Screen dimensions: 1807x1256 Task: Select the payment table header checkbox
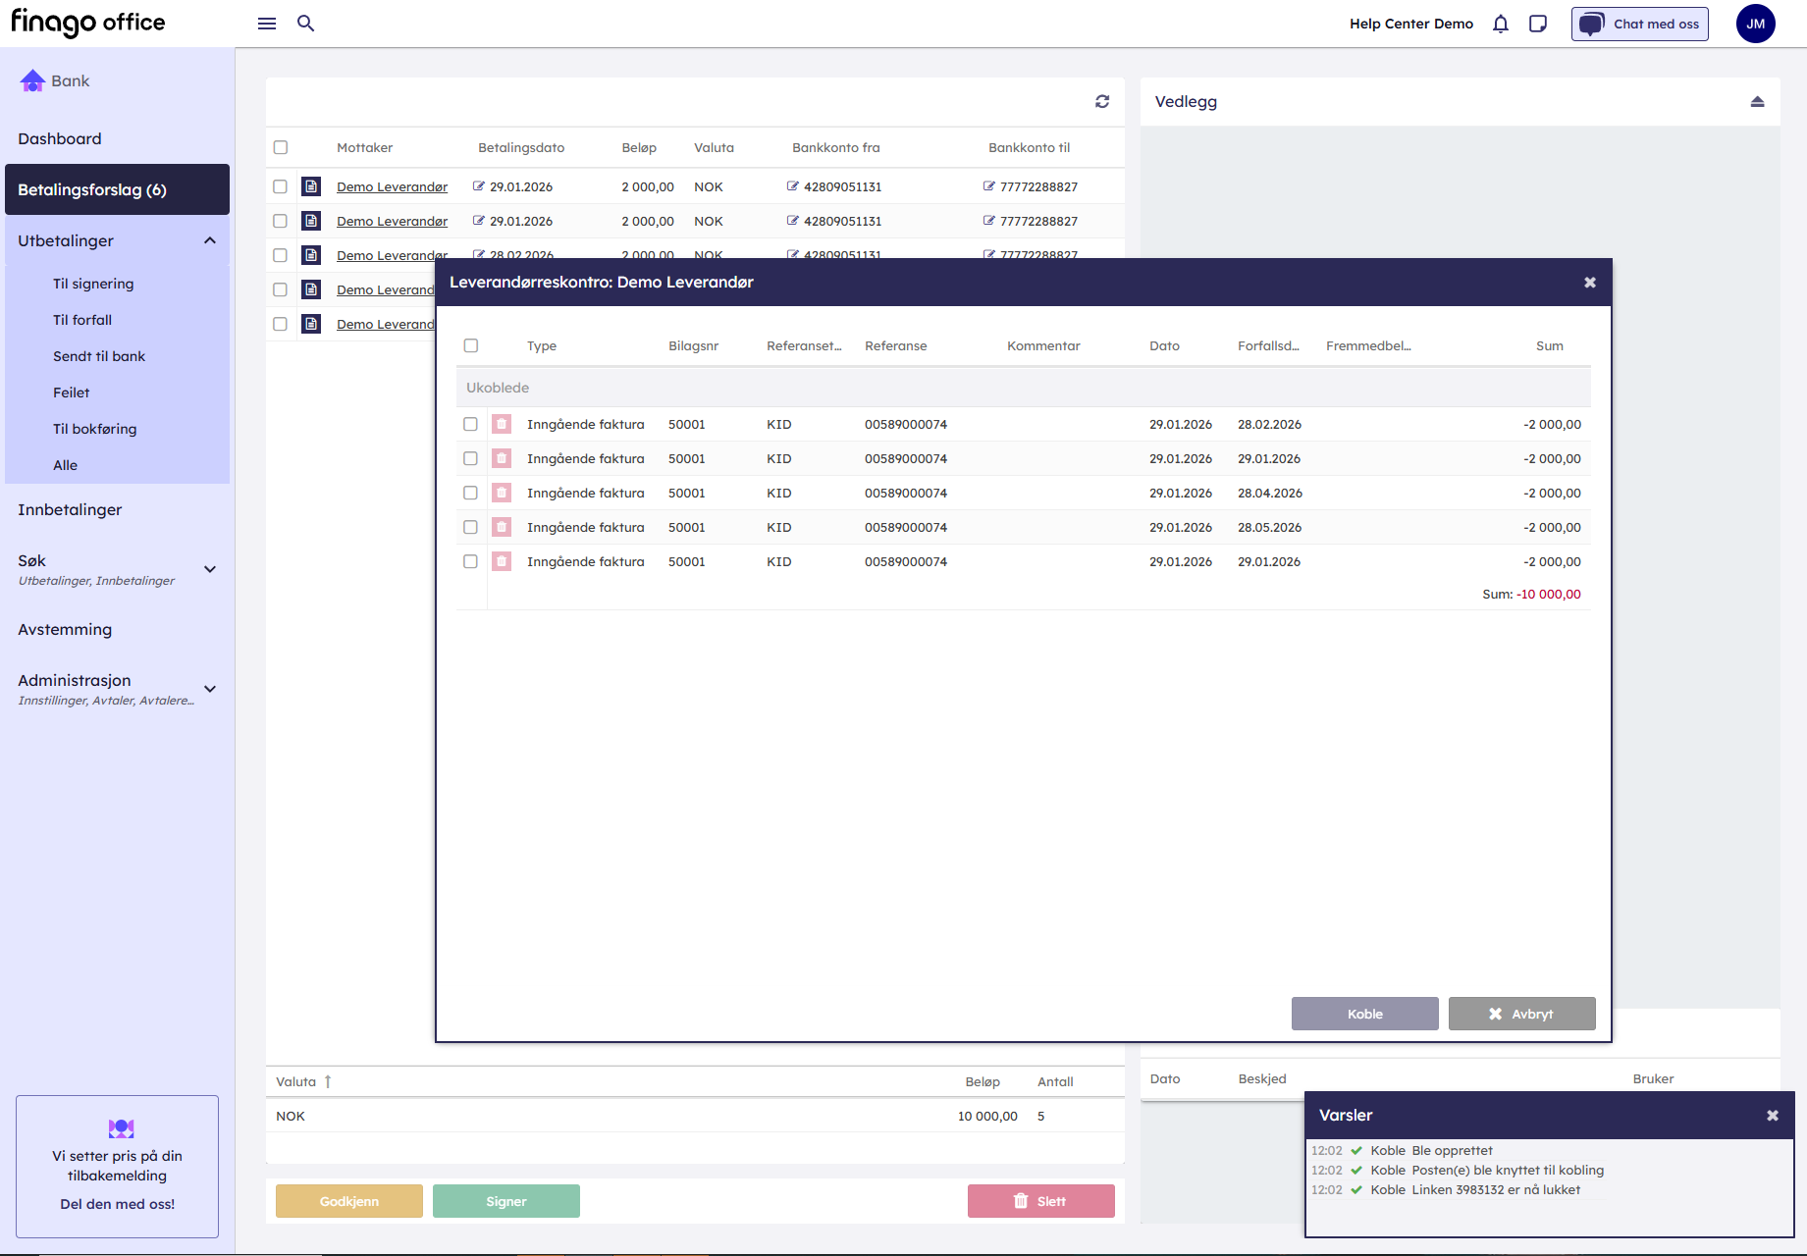point(281,148)
